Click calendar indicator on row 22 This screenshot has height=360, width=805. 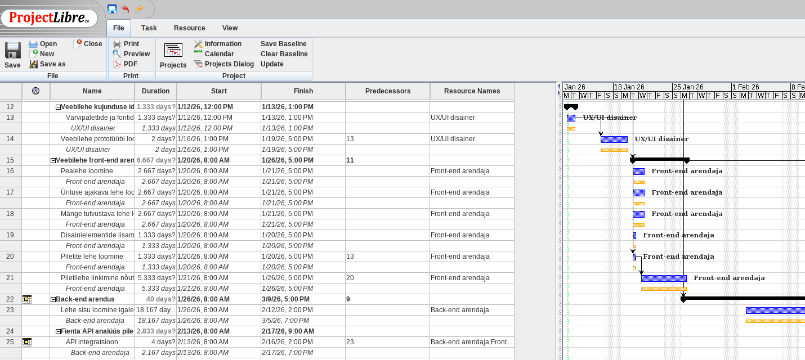point(26,299)
